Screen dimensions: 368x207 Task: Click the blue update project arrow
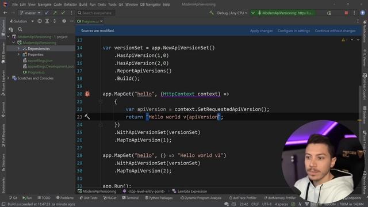[47, 13]
